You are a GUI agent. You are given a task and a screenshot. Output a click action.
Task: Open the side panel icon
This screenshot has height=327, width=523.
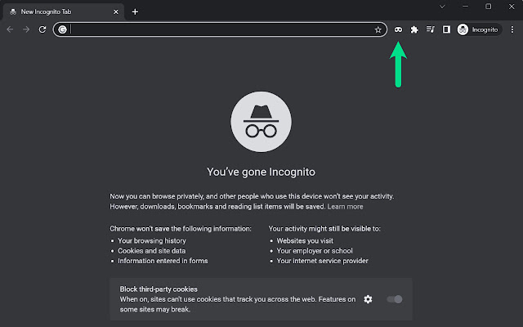(446, 29)
